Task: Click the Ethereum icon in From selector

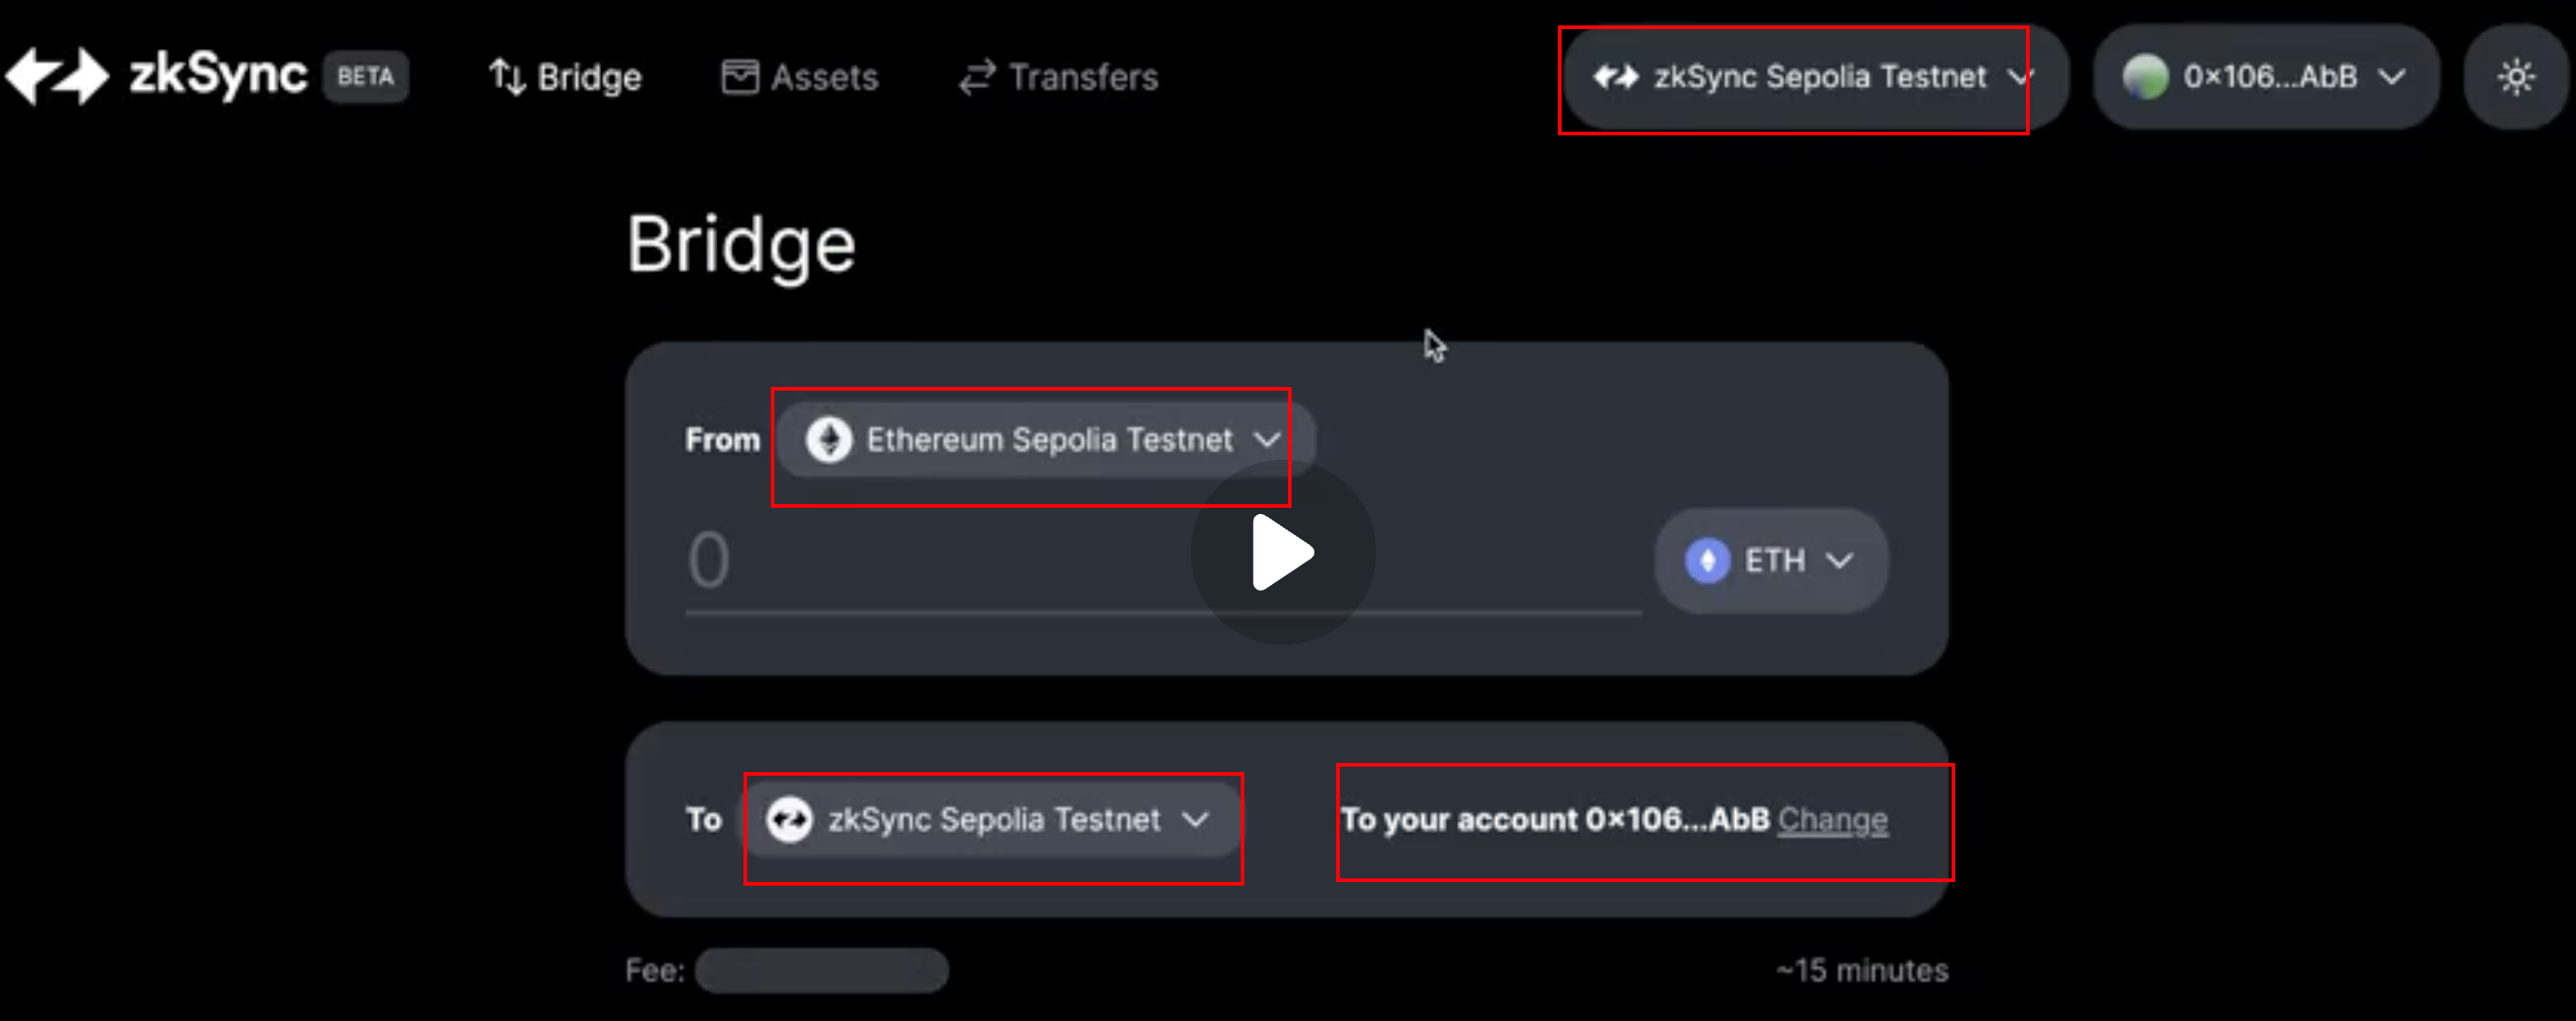Action: pyautogui.click(x=829, y=440)
